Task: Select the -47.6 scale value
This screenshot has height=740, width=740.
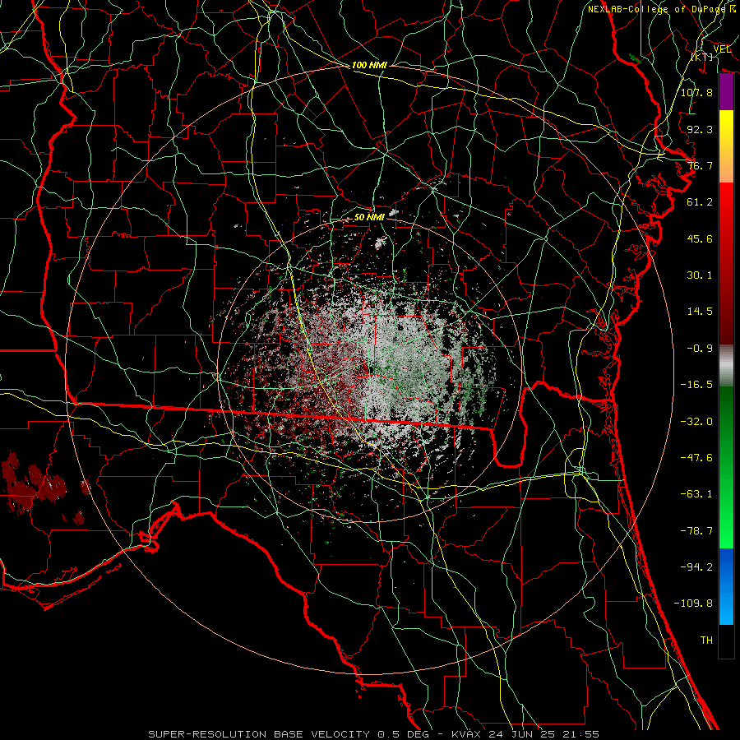Action: coord(696,458)
